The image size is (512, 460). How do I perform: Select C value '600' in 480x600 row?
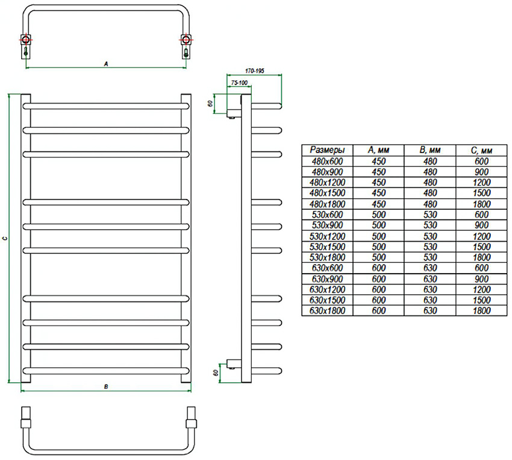coord(482,161)
